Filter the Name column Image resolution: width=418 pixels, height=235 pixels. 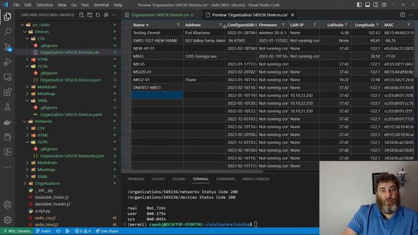pos(178,25)
